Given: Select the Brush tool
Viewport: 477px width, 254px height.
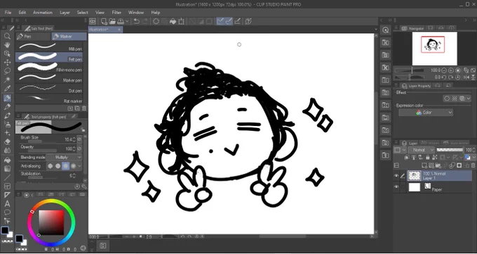Looking at the screenshot, I should click(7, 115).
